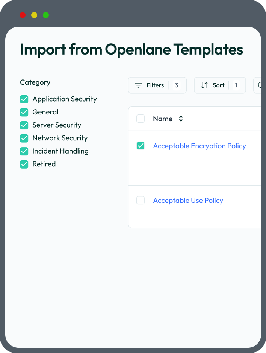266x353 pixels.
Task: Click the filter lines icon
Action: tap(138, 85)
